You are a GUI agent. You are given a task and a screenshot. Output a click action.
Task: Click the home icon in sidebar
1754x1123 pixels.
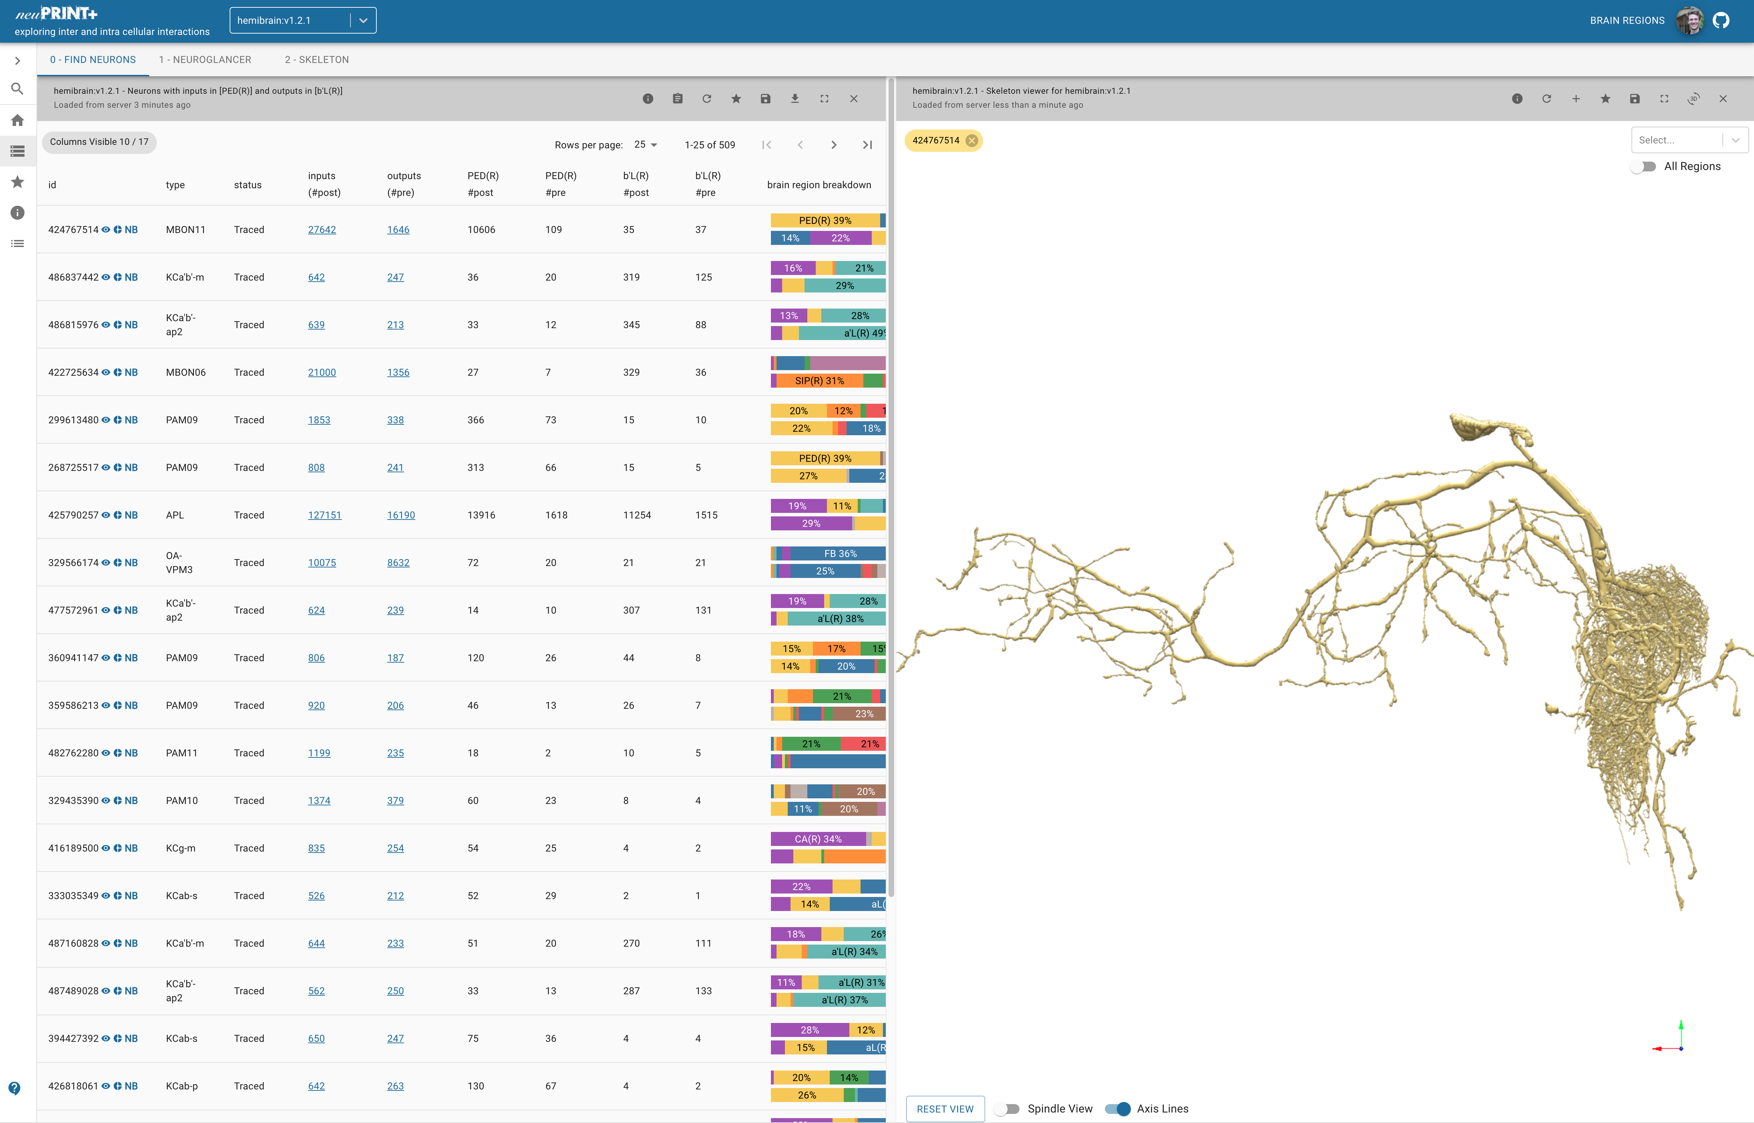click(x=18, y=120)
